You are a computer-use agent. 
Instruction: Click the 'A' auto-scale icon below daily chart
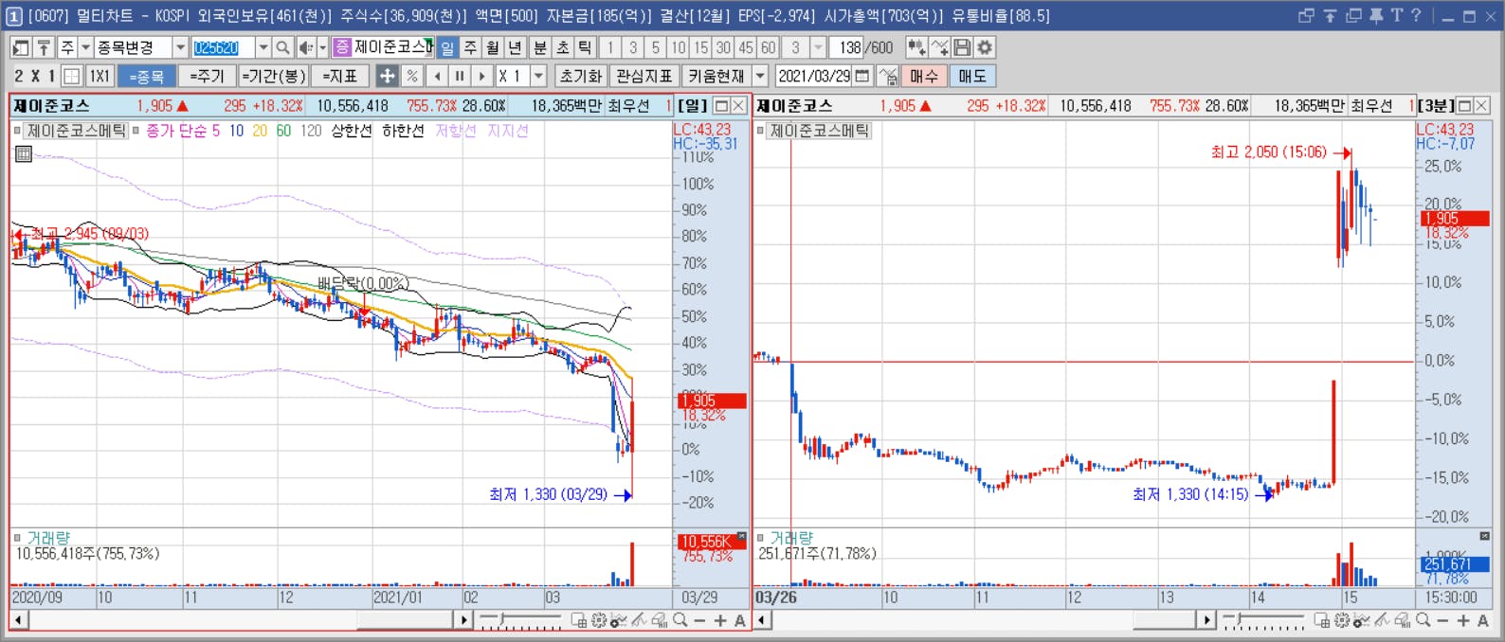click(x=739, y=620)
